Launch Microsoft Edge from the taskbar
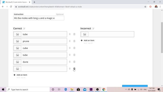This screenshot has height=92, width=163. (66, 89)
